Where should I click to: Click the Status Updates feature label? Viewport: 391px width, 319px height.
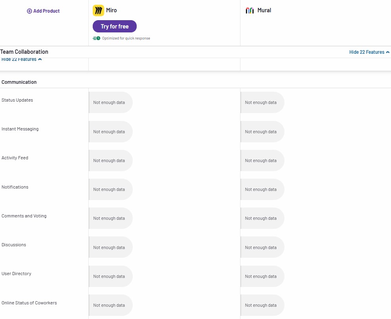(17, 100)
